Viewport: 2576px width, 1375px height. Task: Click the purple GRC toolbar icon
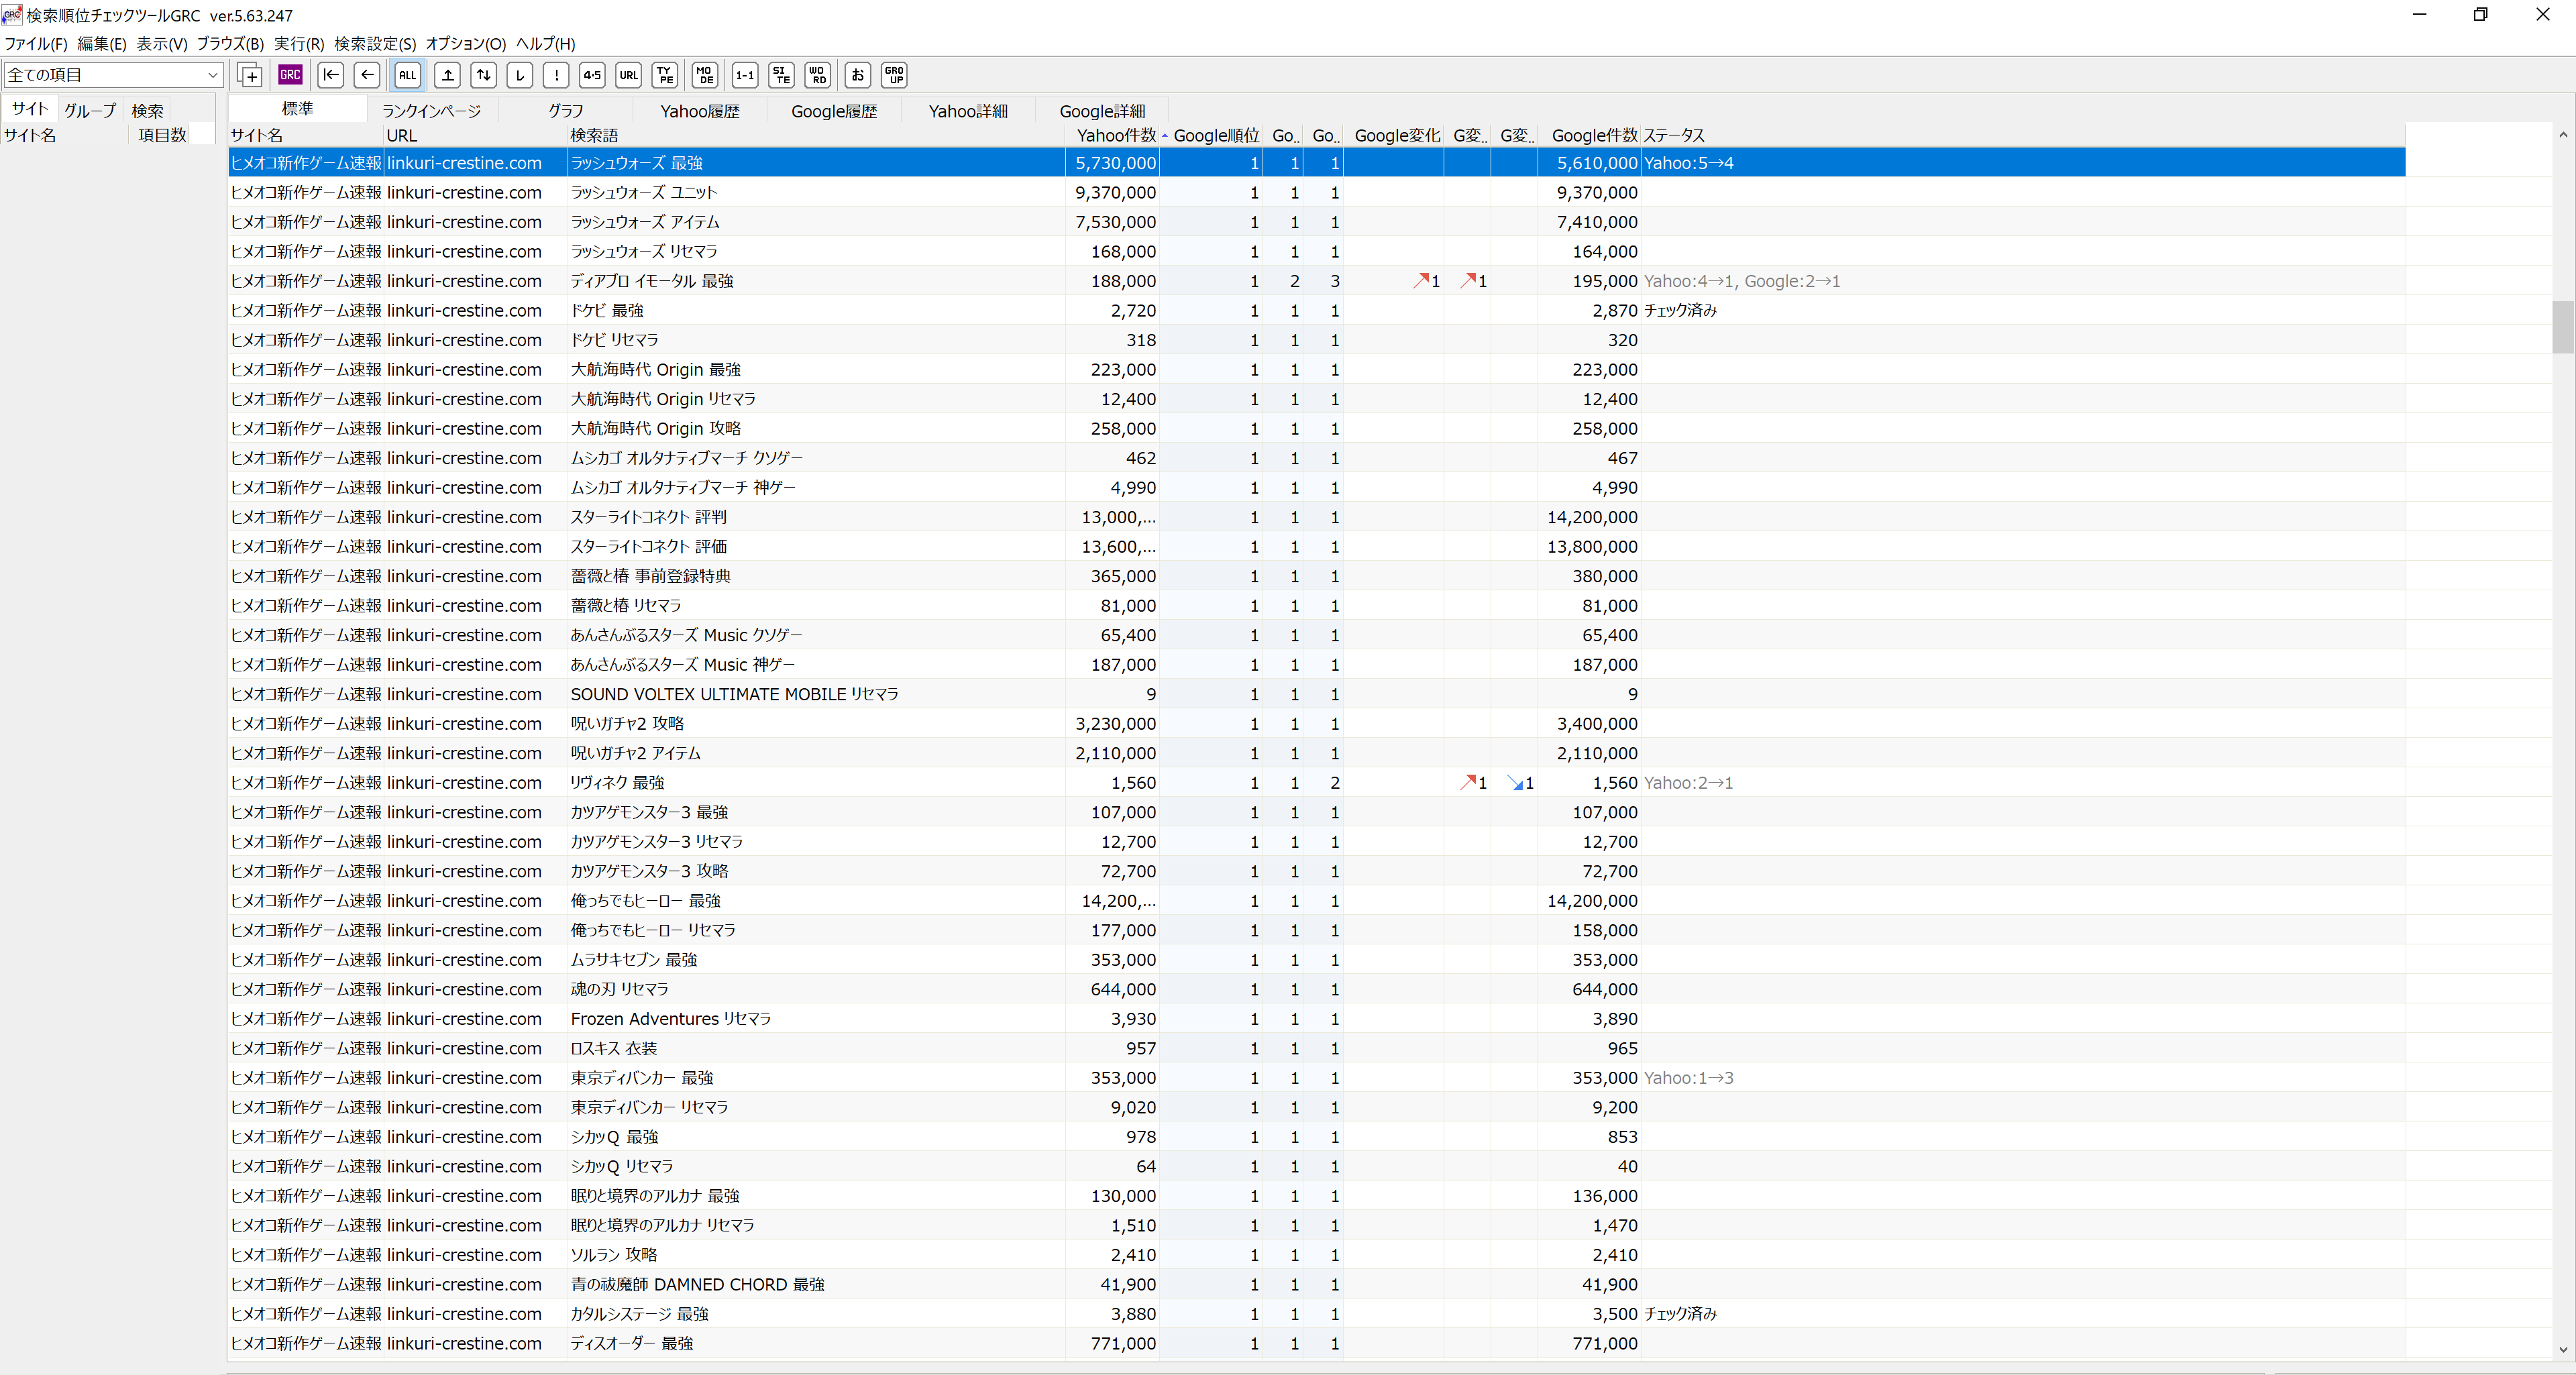290,75
